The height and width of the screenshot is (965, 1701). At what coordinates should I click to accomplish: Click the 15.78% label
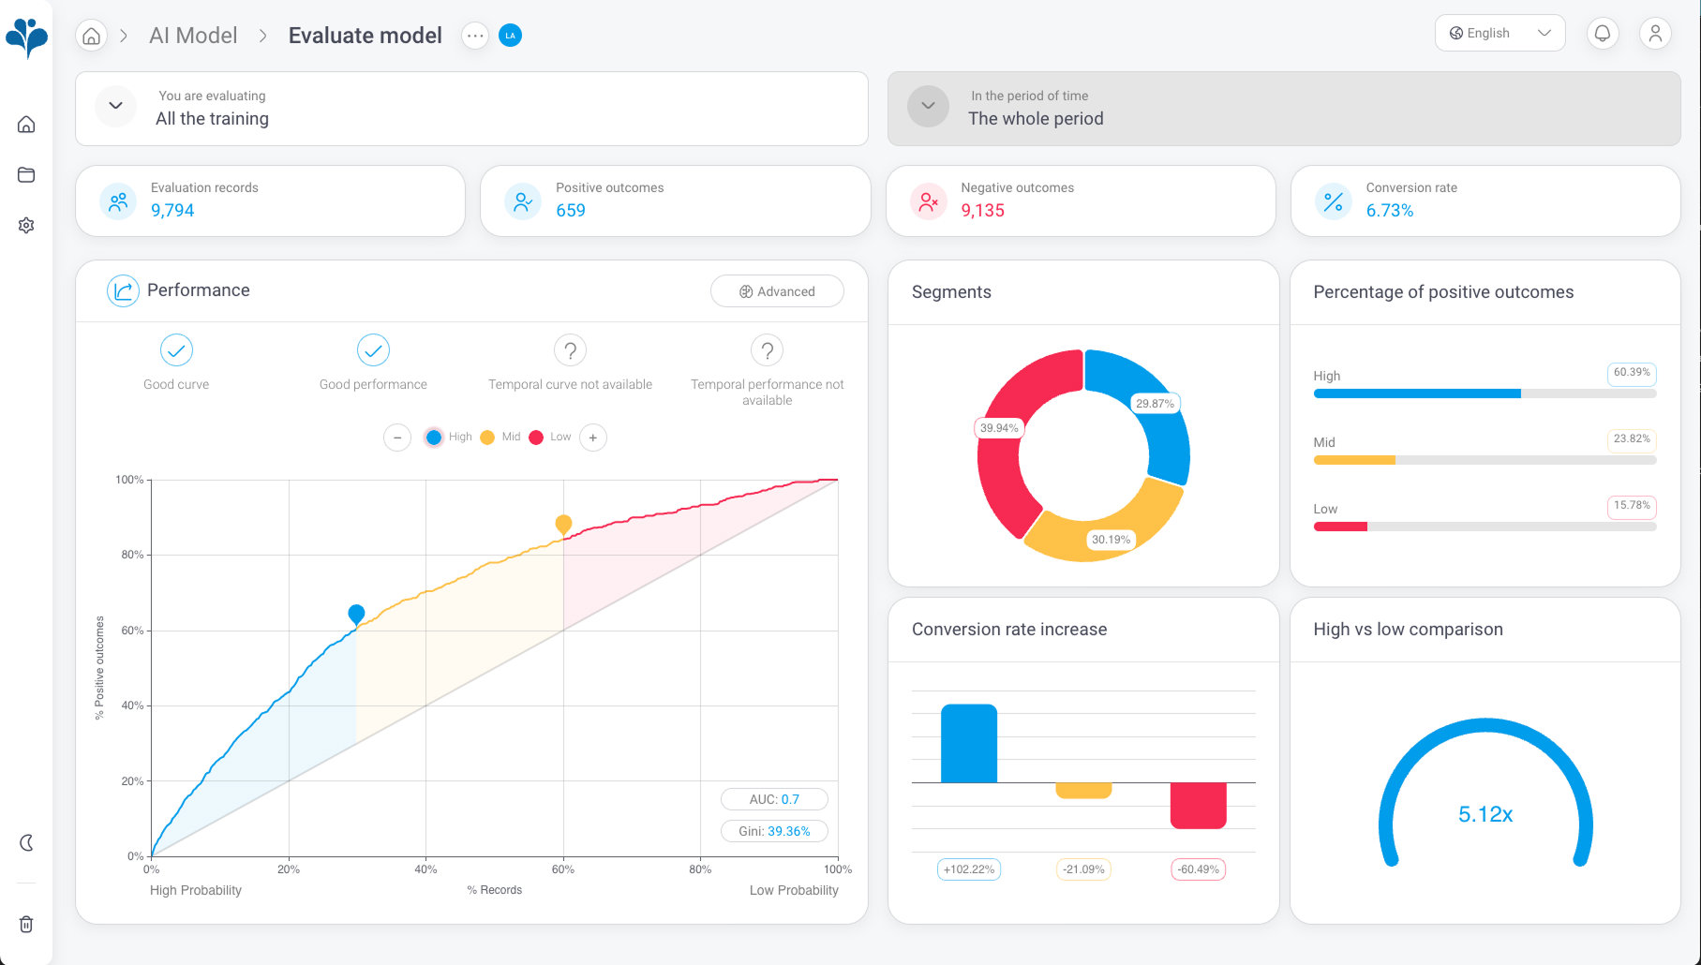[x=1632, y=506]
